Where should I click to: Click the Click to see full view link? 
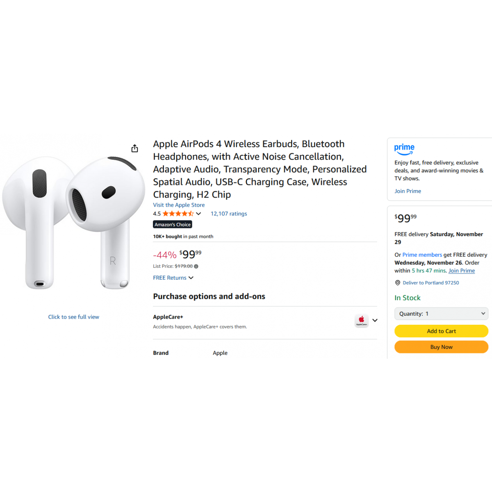pyautogui.click(x=74, y=317)
